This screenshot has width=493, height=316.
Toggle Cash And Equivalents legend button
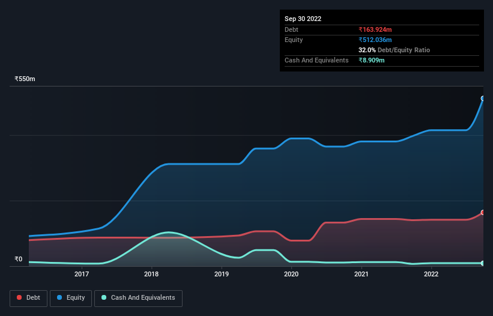coord(138,298)
